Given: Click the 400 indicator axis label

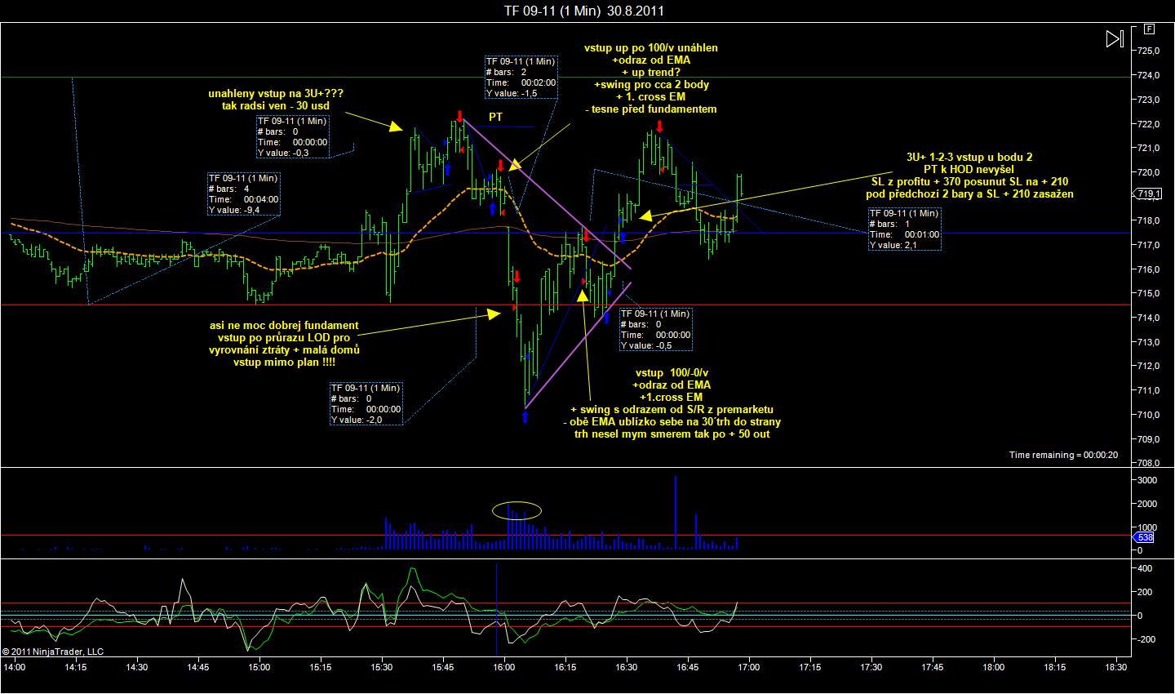Looking at the screenshot, I should (x=1144, y=567).
